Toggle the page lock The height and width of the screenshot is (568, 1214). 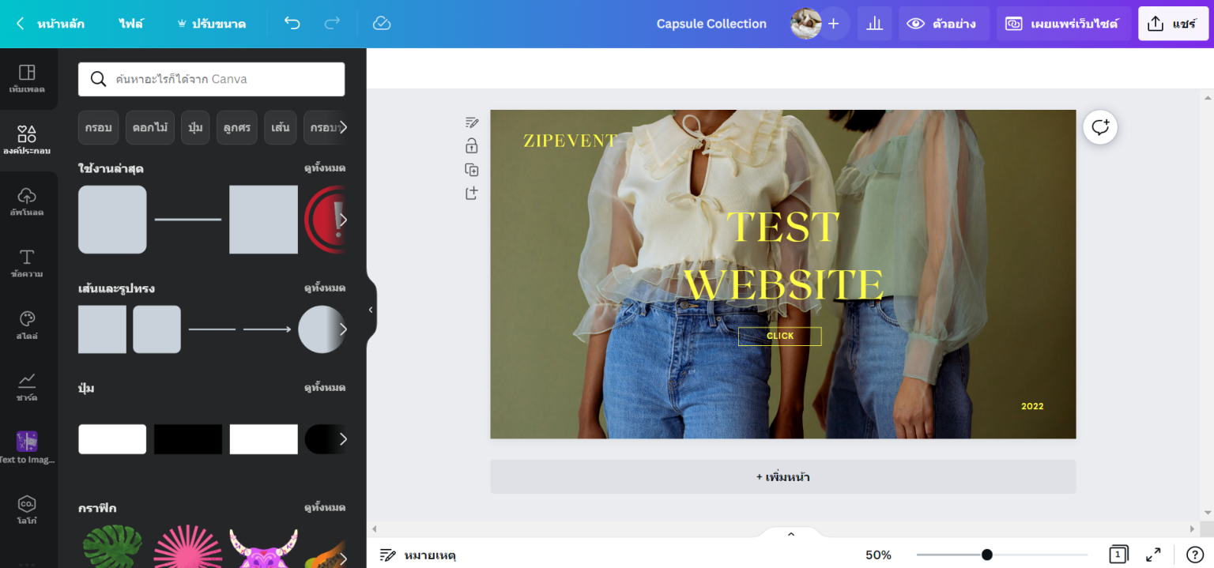pos(471,146)
